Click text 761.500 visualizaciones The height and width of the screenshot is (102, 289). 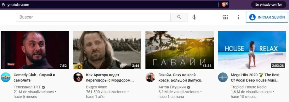[x=106, y=92]
